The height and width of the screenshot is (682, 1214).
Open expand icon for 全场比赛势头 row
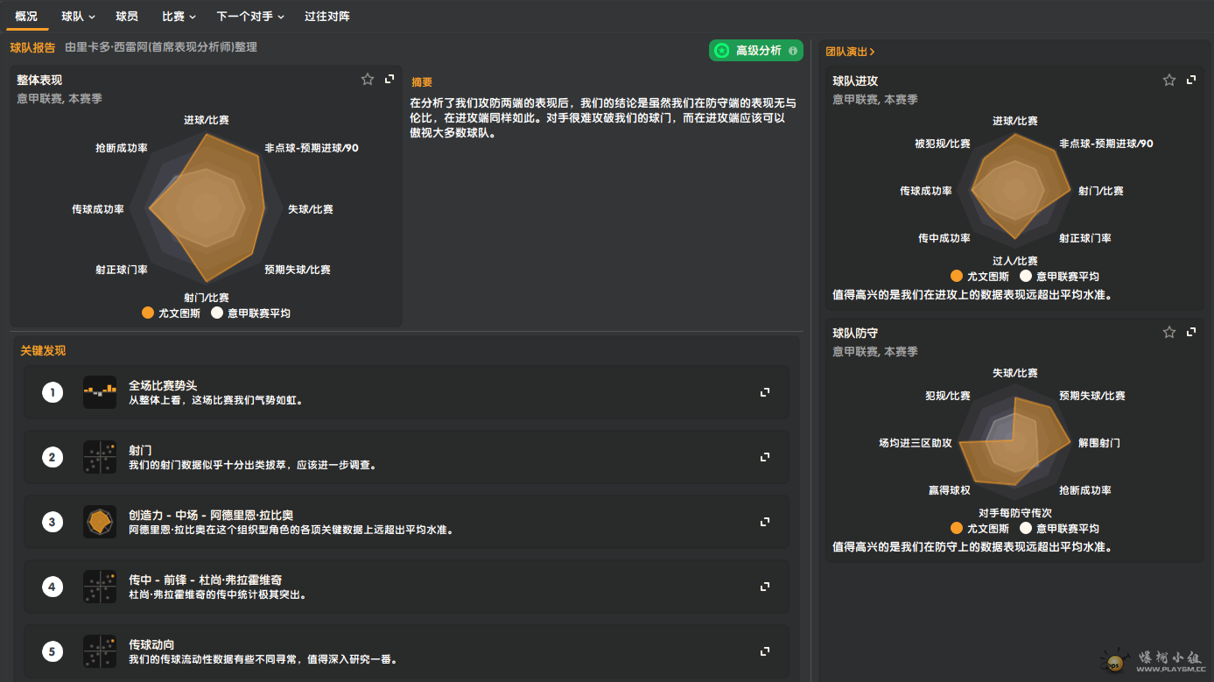coord(765,392)
